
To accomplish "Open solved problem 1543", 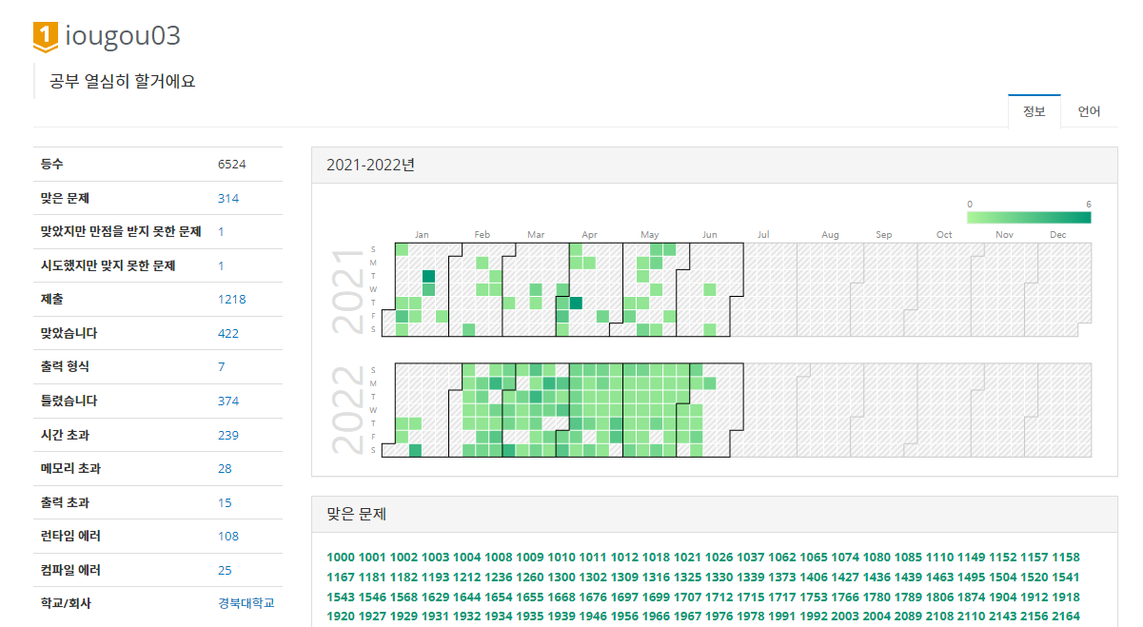I will [341, 598].
